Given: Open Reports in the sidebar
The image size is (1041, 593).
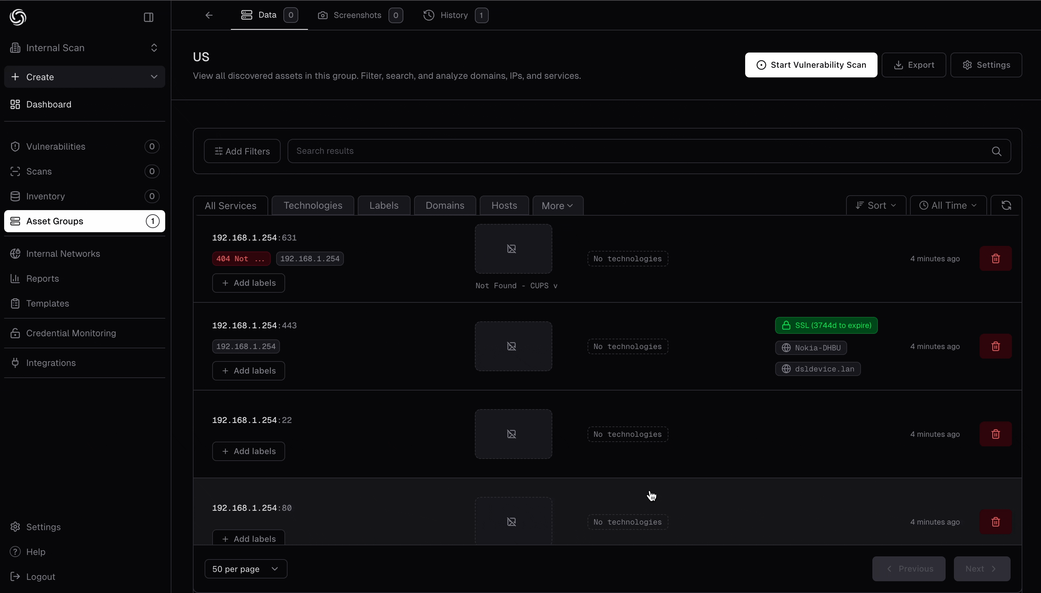Looking at the screenshot, I should point(84,279).
